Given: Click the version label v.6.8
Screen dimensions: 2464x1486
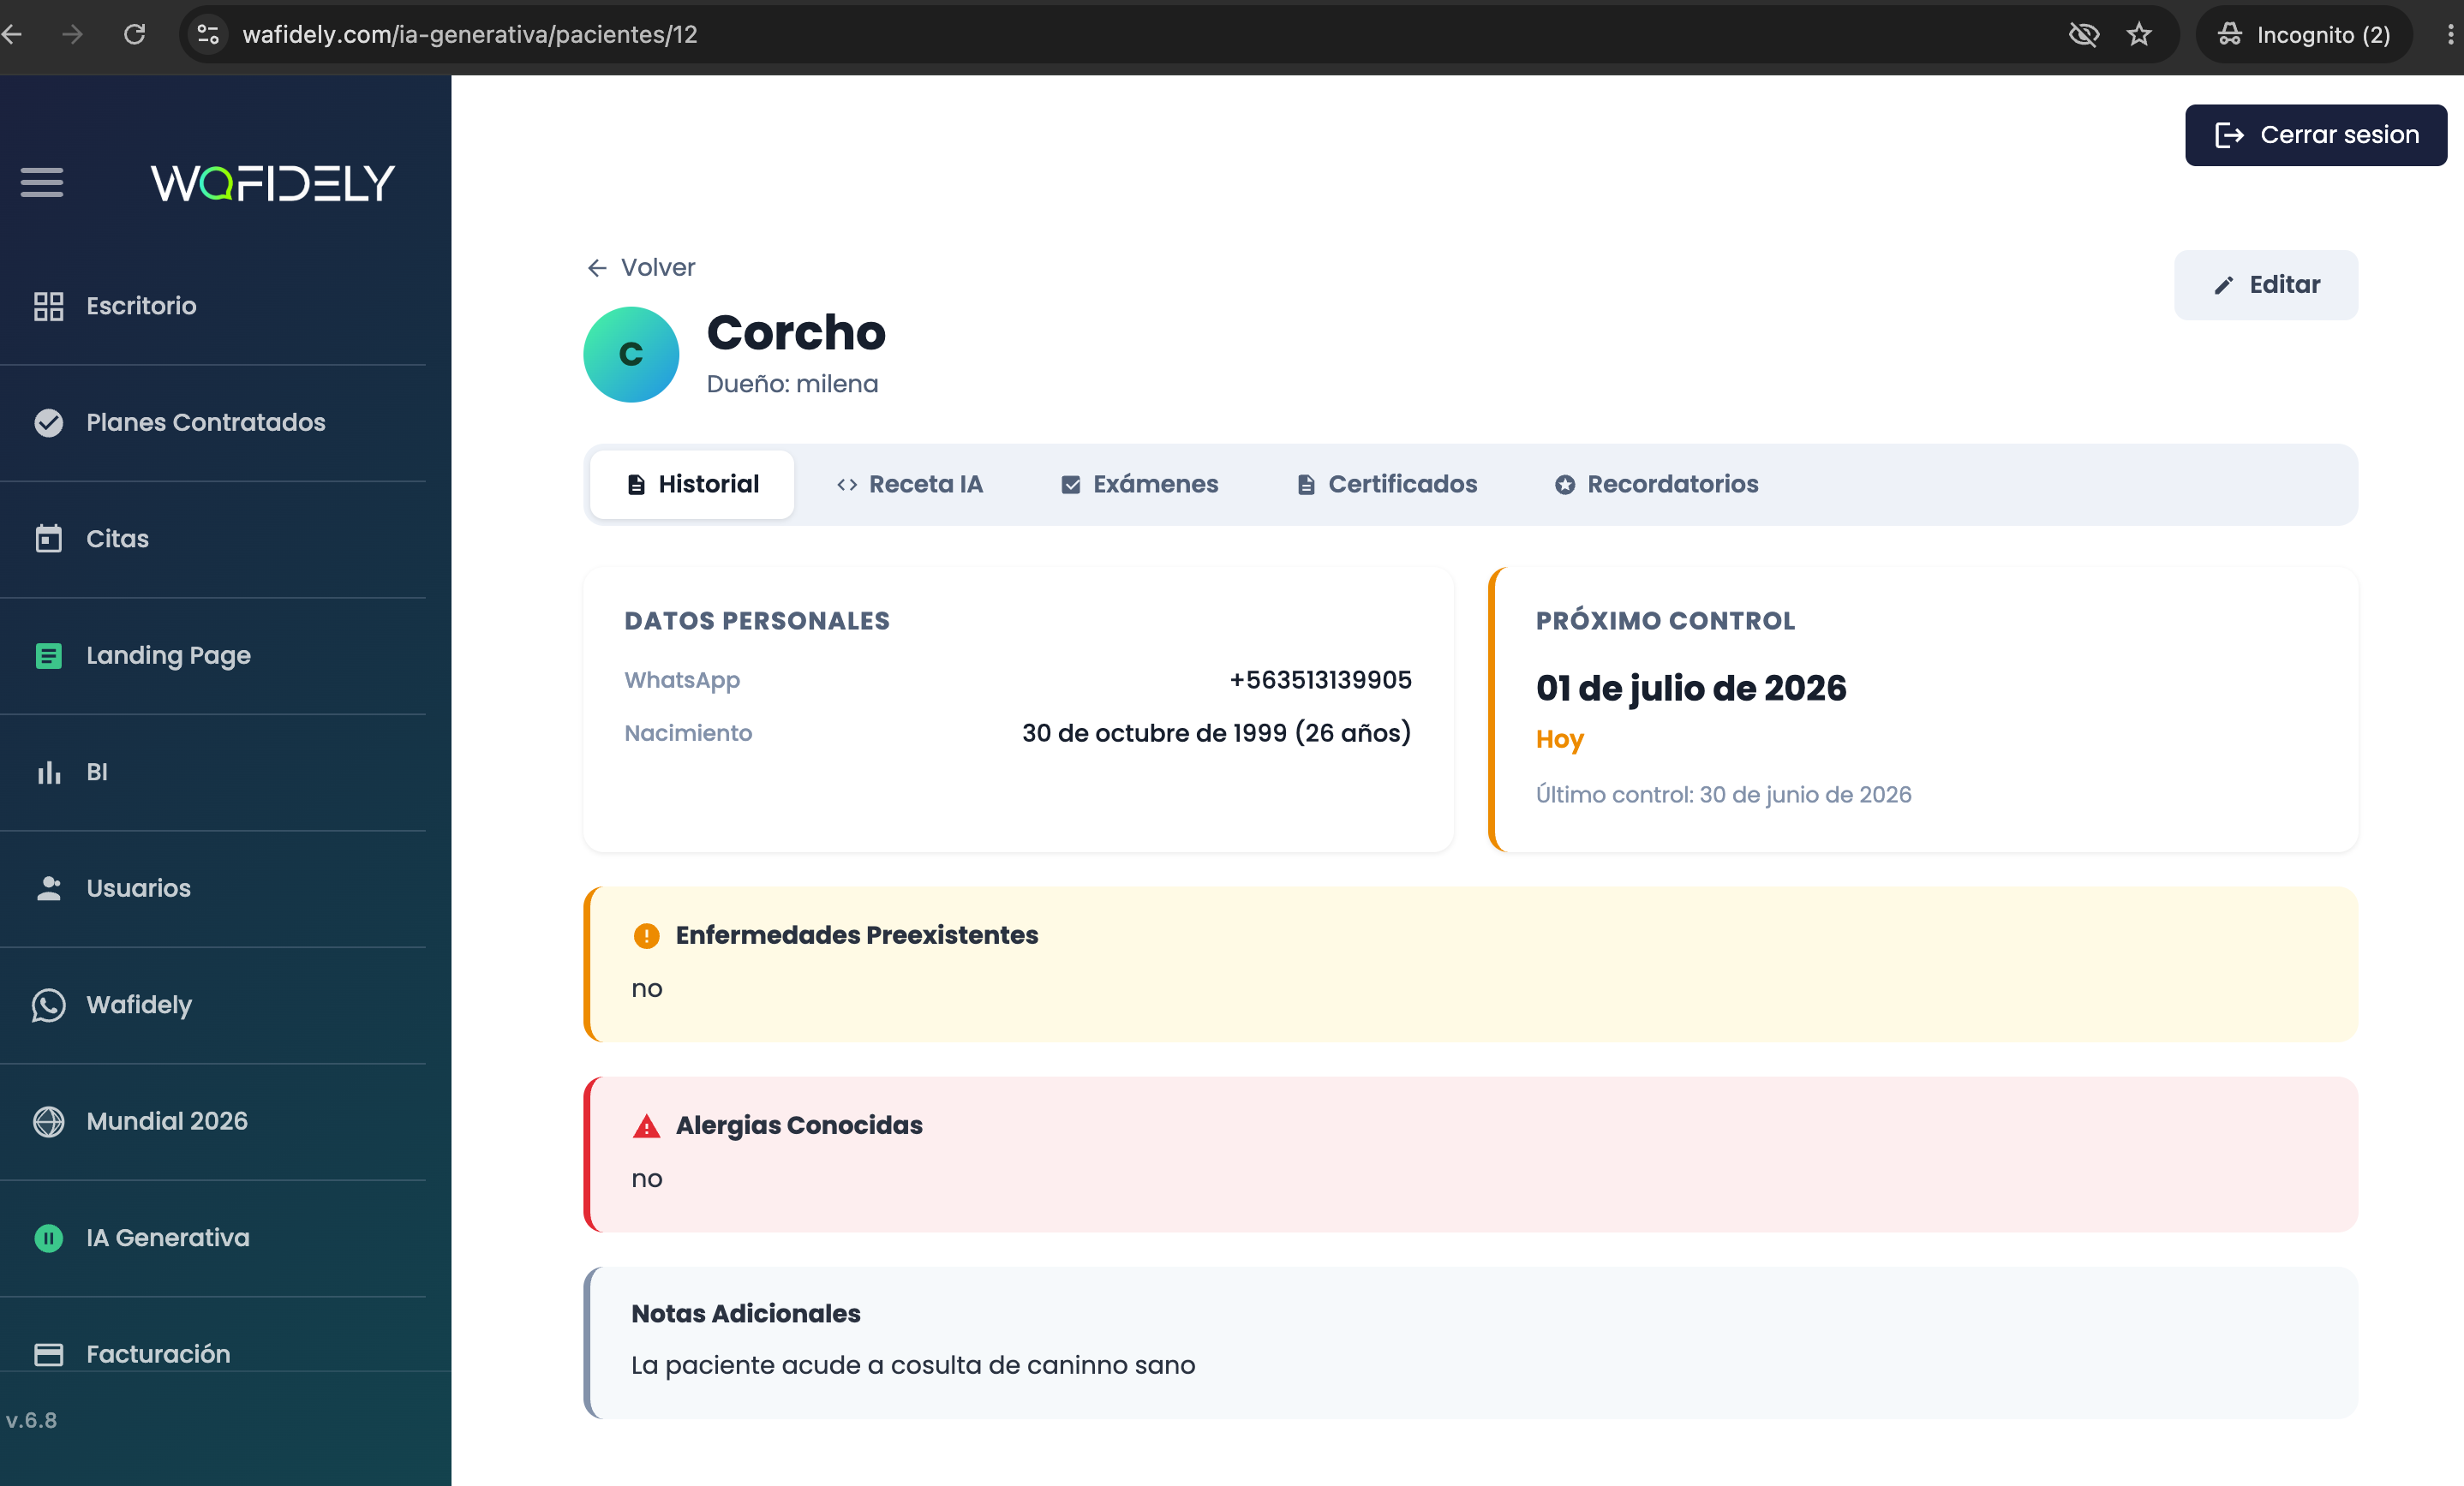Looking at the screenshot, I should pyautogui.click(x=31, y=1420).
